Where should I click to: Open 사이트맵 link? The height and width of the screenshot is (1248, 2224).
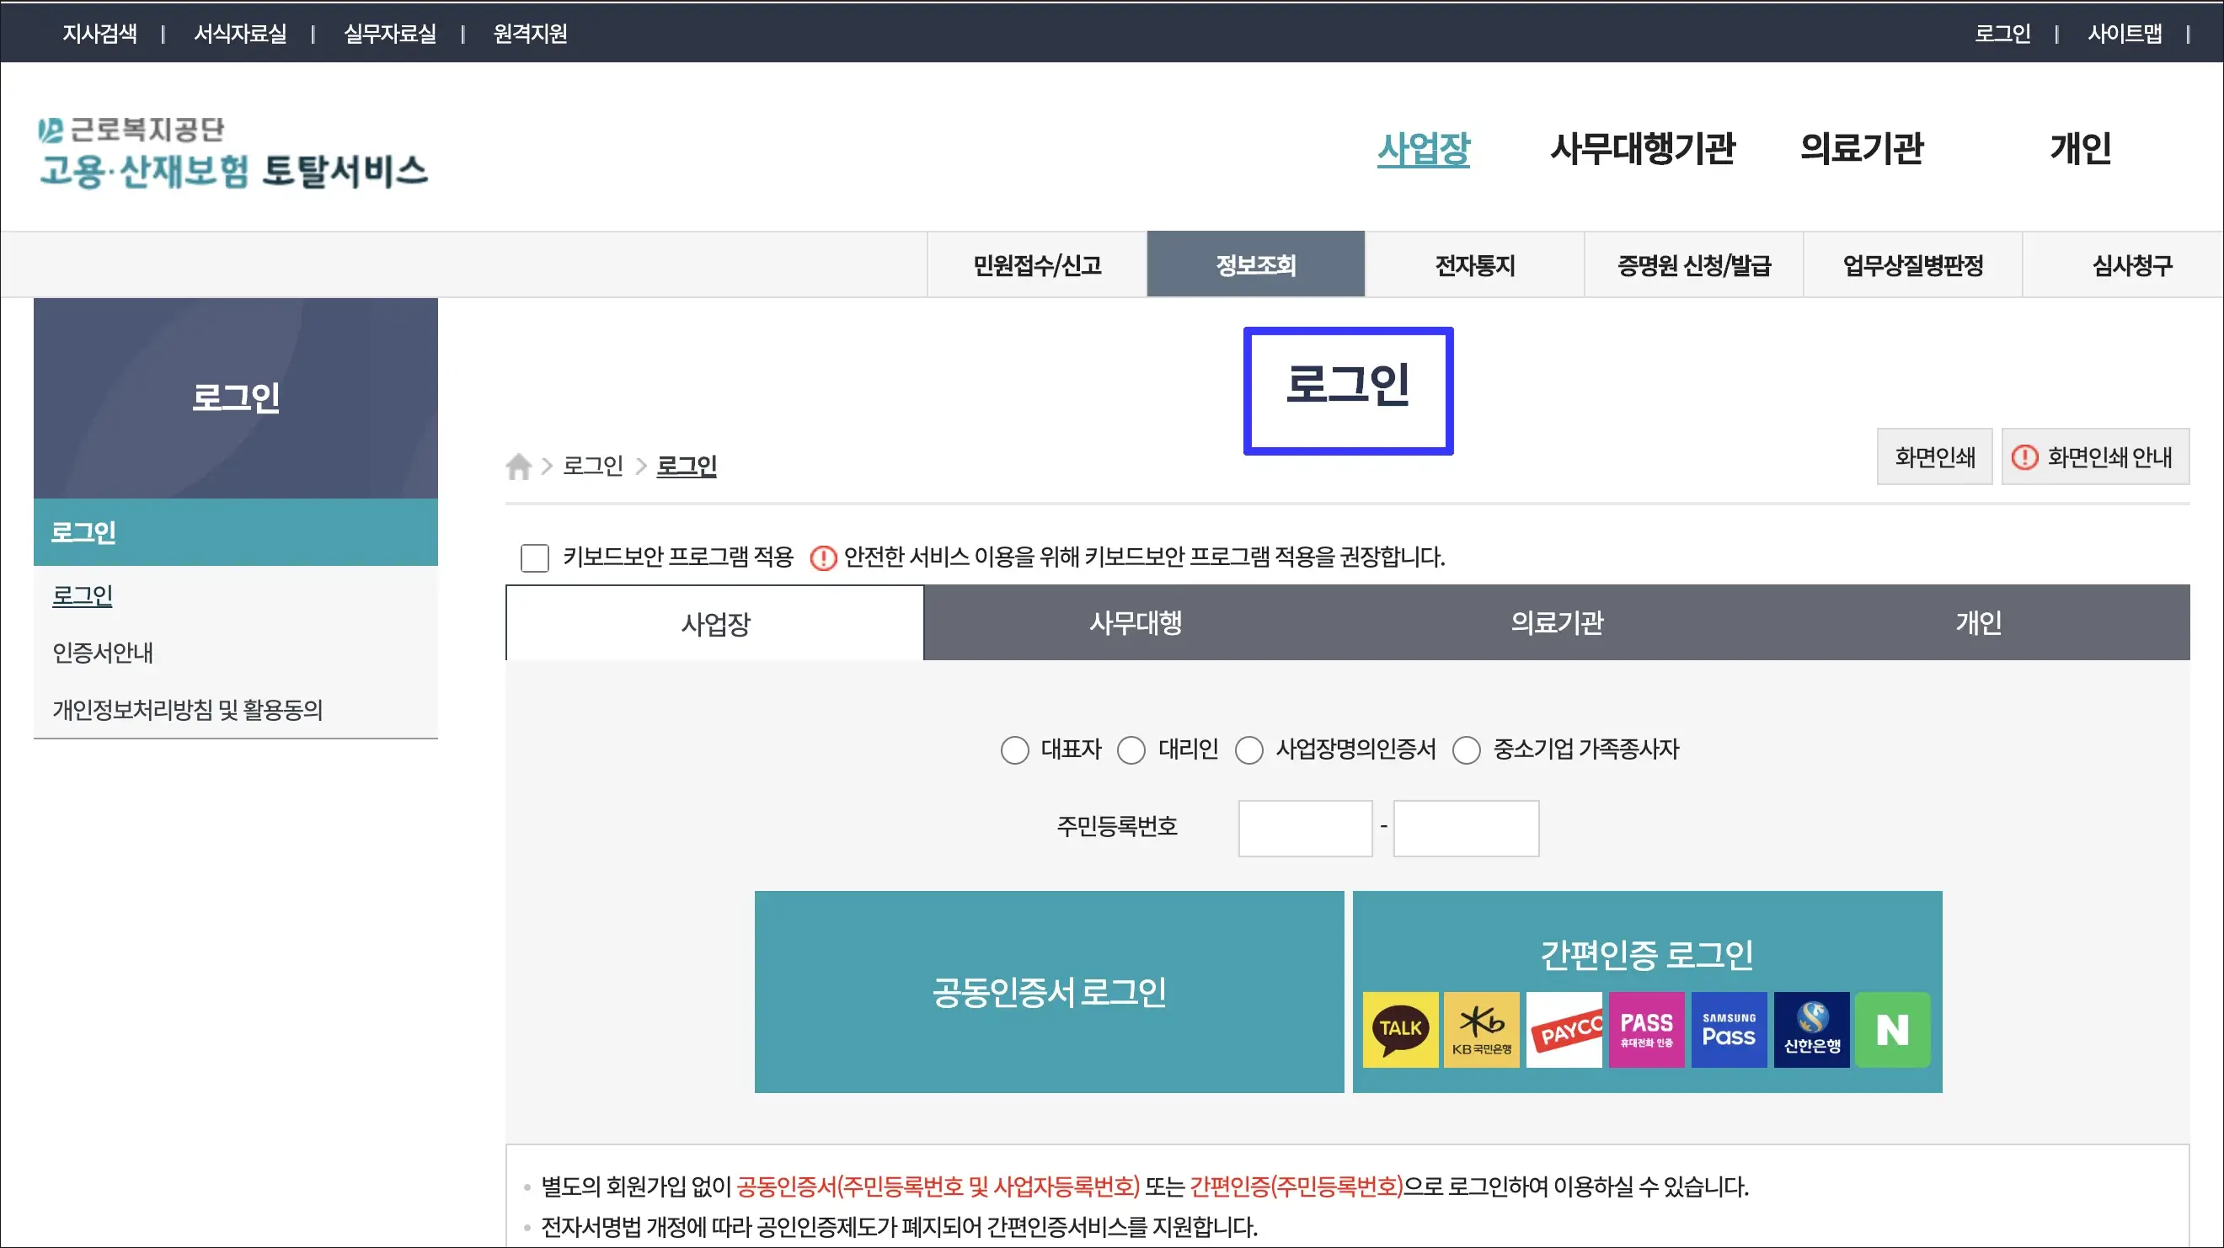point(2125,34)
